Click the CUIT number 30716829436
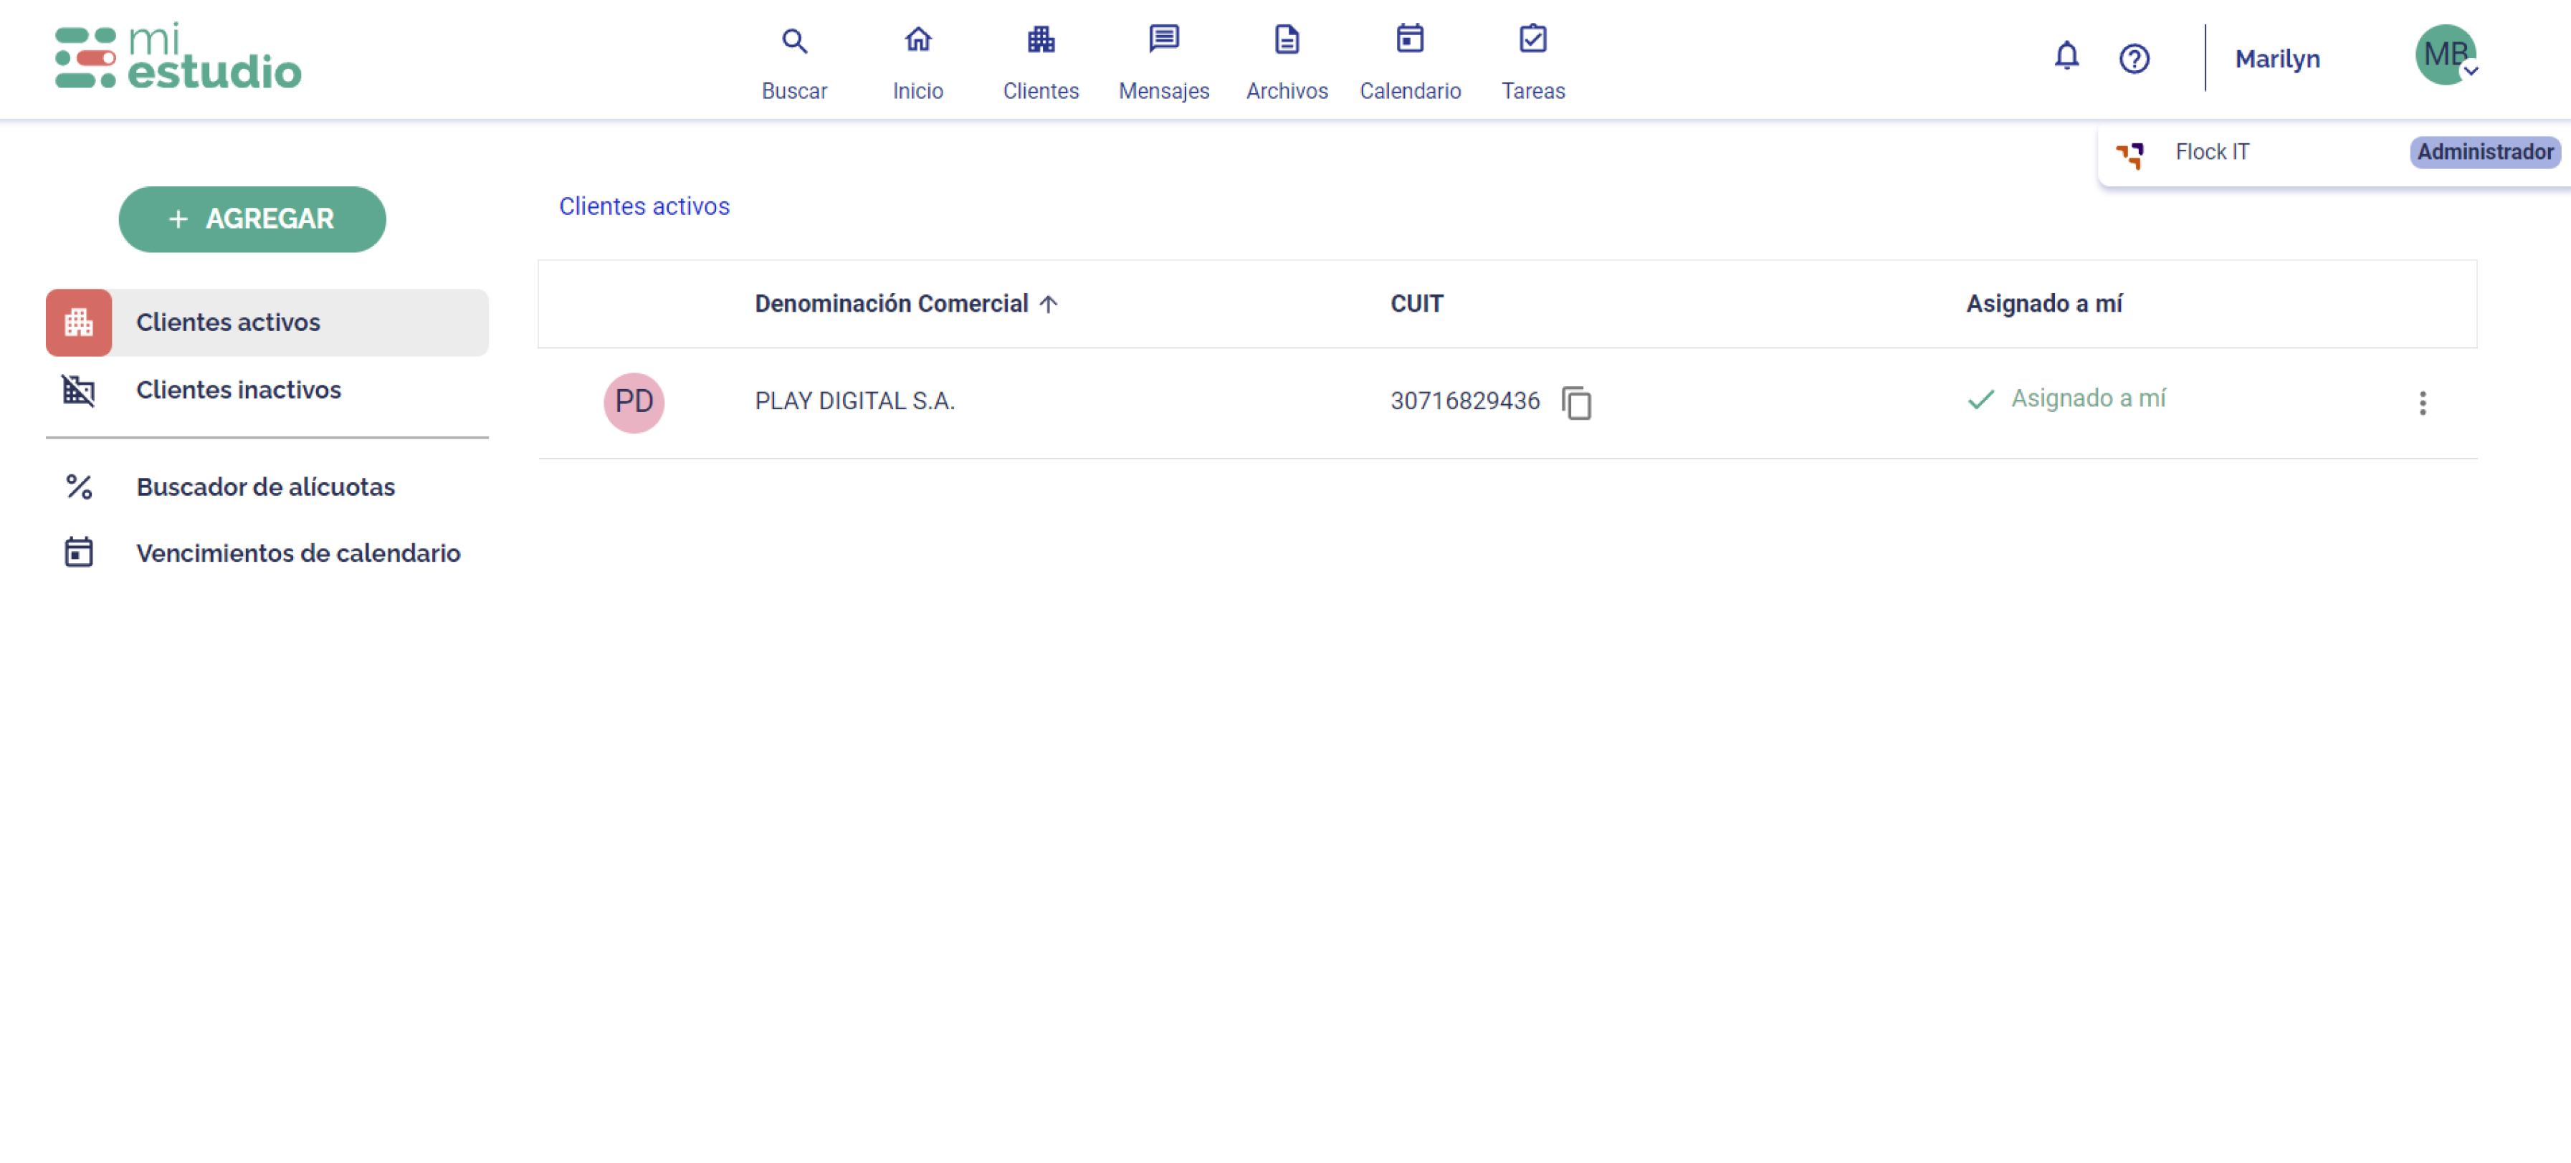This screenshot has width=2571, height=1163. (1464, 401)
